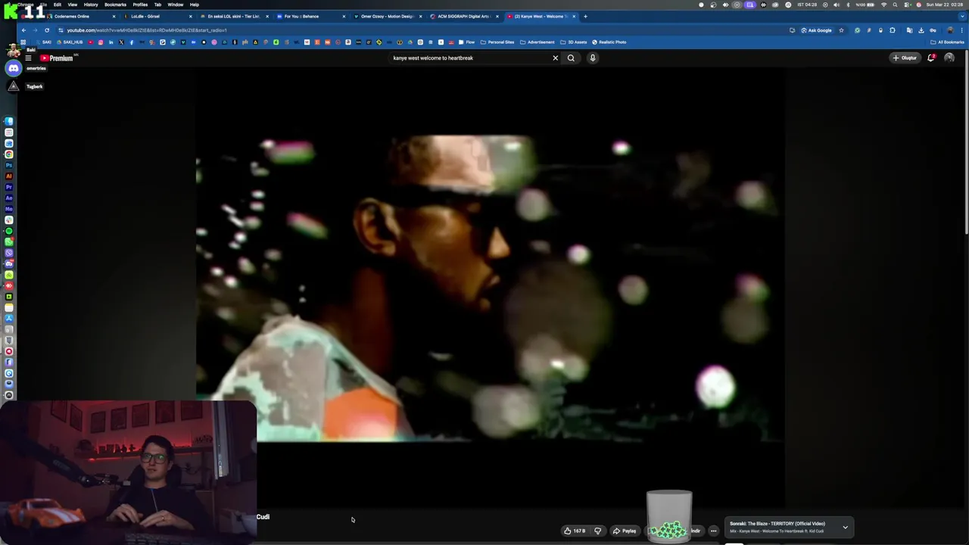The image size is (969, 545).
Task: Click the Kanye West video player
Action: pos(490,288)
